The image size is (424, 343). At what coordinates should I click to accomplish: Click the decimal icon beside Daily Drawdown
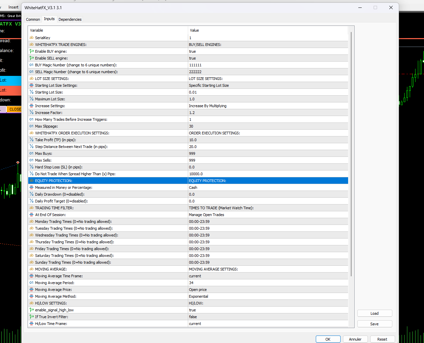(x=31, y=194)
